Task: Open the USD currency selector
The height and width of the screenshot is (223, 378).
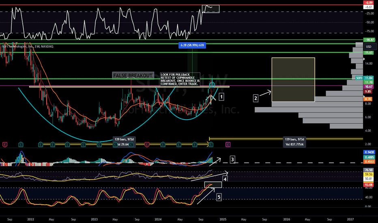Action: click(x=369, y=47)
